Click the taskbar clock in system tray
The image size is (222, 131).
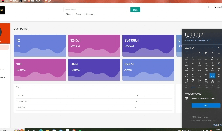(x=218, y=130)
